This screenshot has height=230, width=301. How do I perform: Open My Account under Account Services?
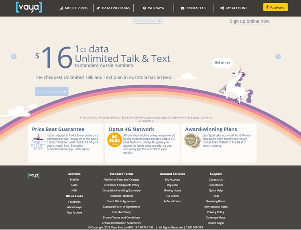(x=173, y=180)
